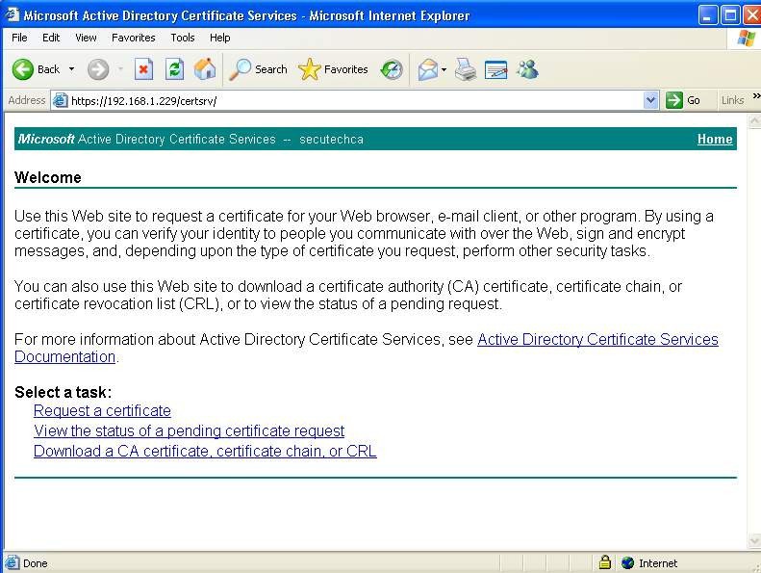The height and width of the screenshot is (573, 761).
Task: Click the page icon in address bar
Action: click(x=61, y=100)
